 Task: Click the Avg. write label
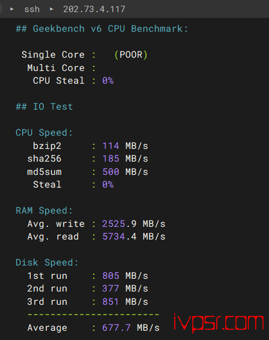56,224
